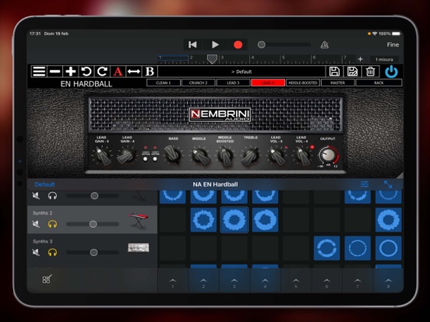
Task: Select the red keyboard instrument icon
Action: click(139, 221)
